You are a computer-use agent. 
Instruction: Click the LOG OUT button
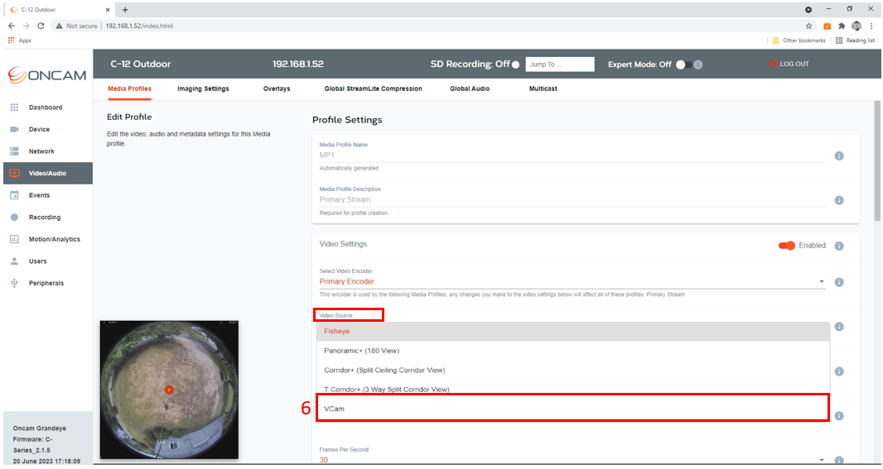click(x=789, y=65)
